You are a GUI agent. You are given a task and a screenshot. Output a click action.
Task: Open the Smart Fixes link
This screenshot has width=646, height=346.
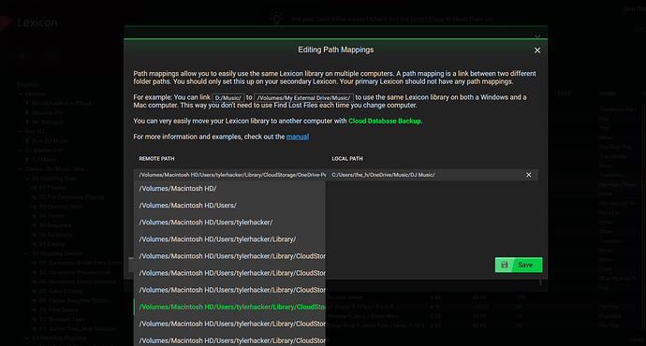click(427, 19)
